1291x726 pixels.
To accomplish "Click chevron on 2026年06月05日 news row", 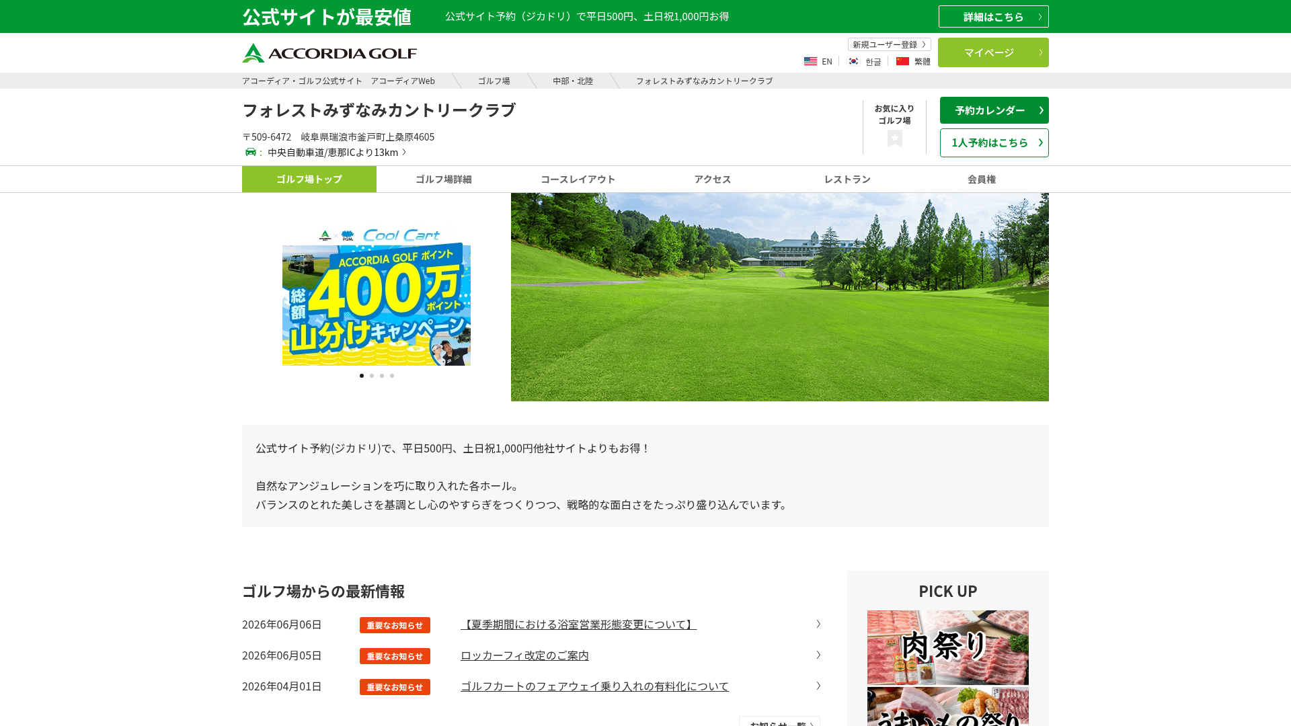I will click(818, 655).
